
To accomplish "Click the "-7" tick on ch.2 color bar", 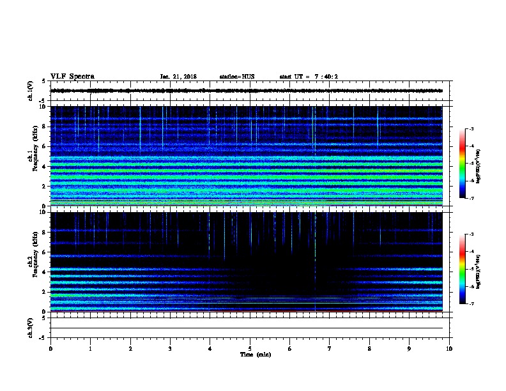I will click(x=471, y=303).
